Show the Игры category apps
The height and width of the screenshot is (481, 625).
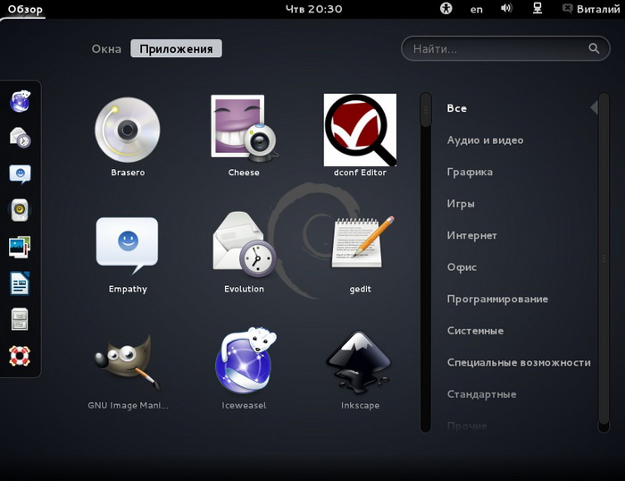[461, 204]
